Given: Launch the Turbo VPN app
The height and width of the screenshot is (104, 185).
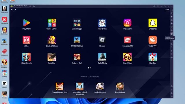Looking at the screenshot, I should pos(153,40).
